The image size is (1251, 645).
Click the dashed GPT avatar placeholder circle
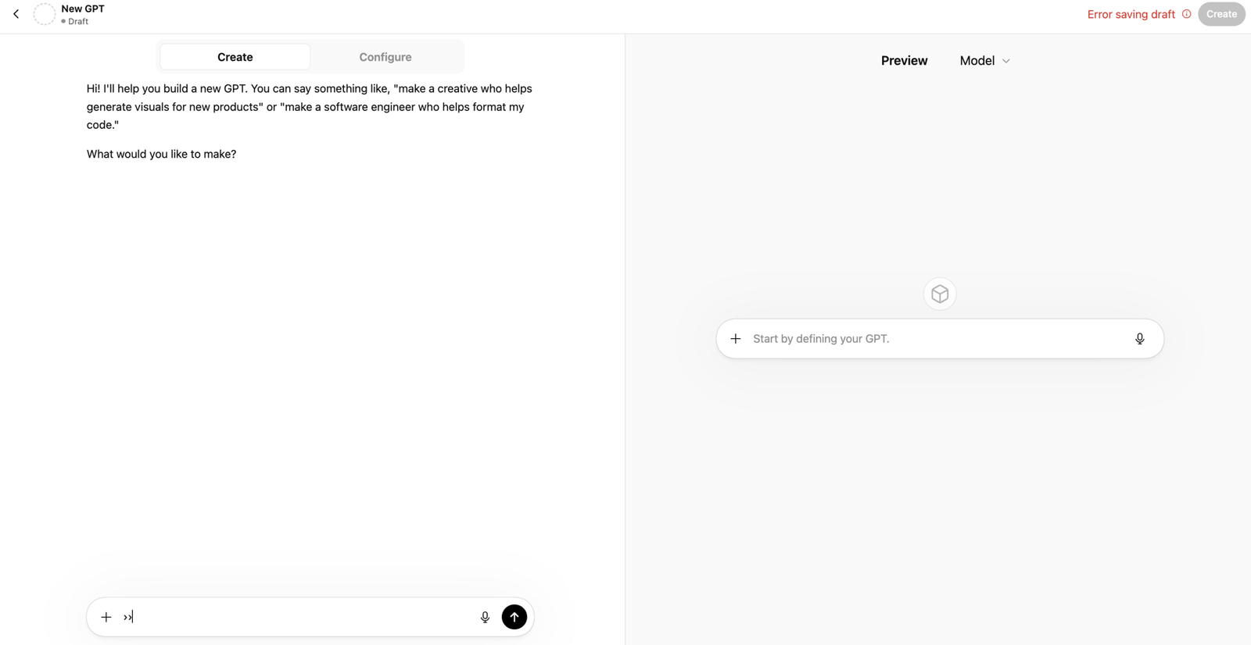click(45, 14)
